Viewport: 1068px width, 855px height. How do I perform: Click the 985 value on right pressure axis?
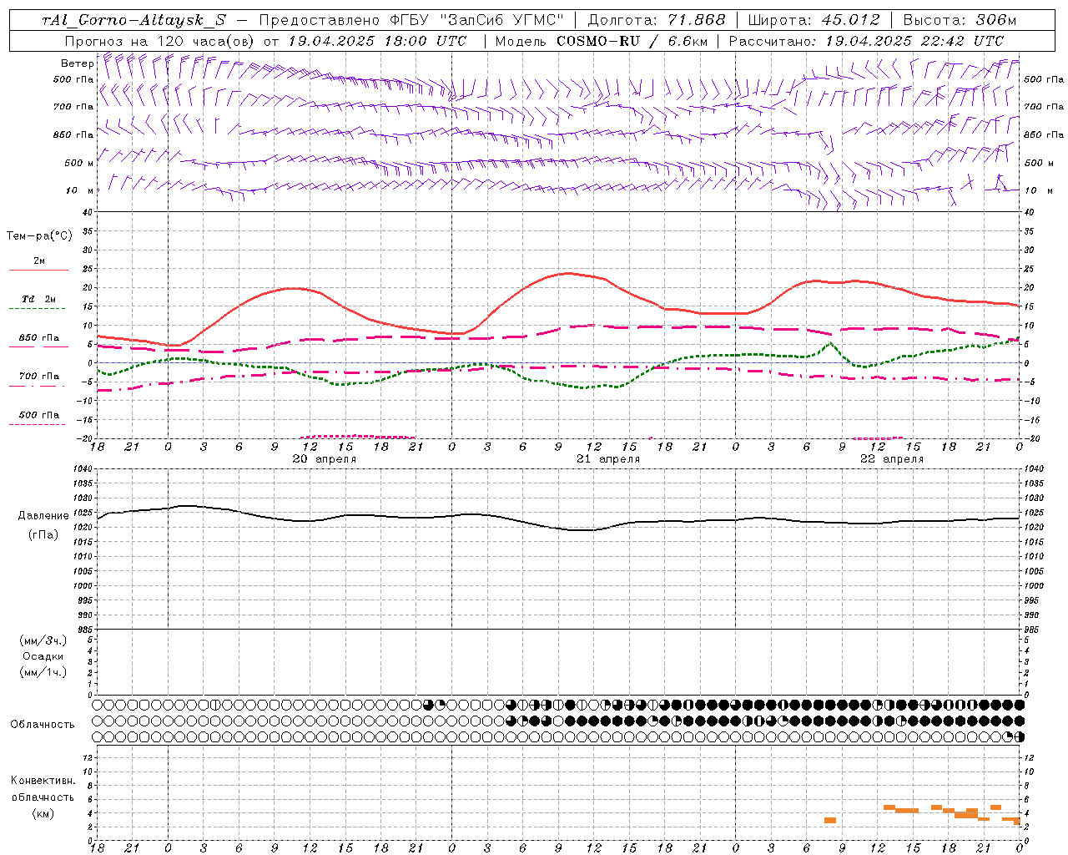pos(1033,630)
